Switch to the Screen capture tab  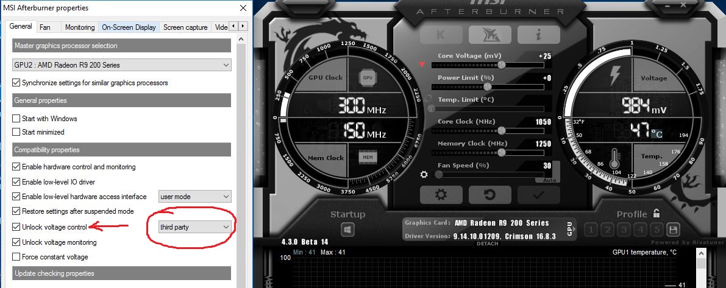(185, 27)
